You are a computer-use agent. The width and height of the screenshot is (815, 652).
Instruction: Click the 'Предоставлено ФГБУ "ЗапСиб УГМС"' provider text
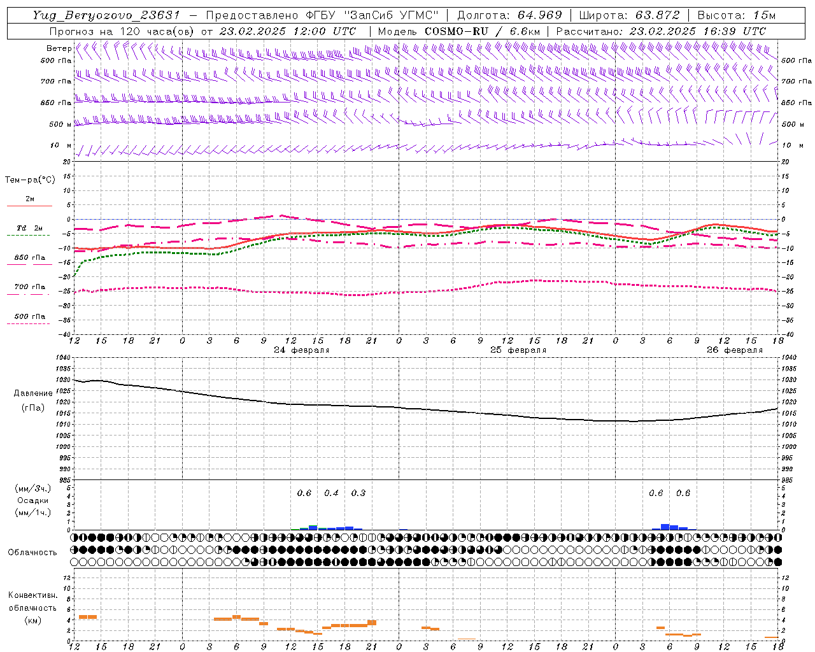[x=322, y=15]
